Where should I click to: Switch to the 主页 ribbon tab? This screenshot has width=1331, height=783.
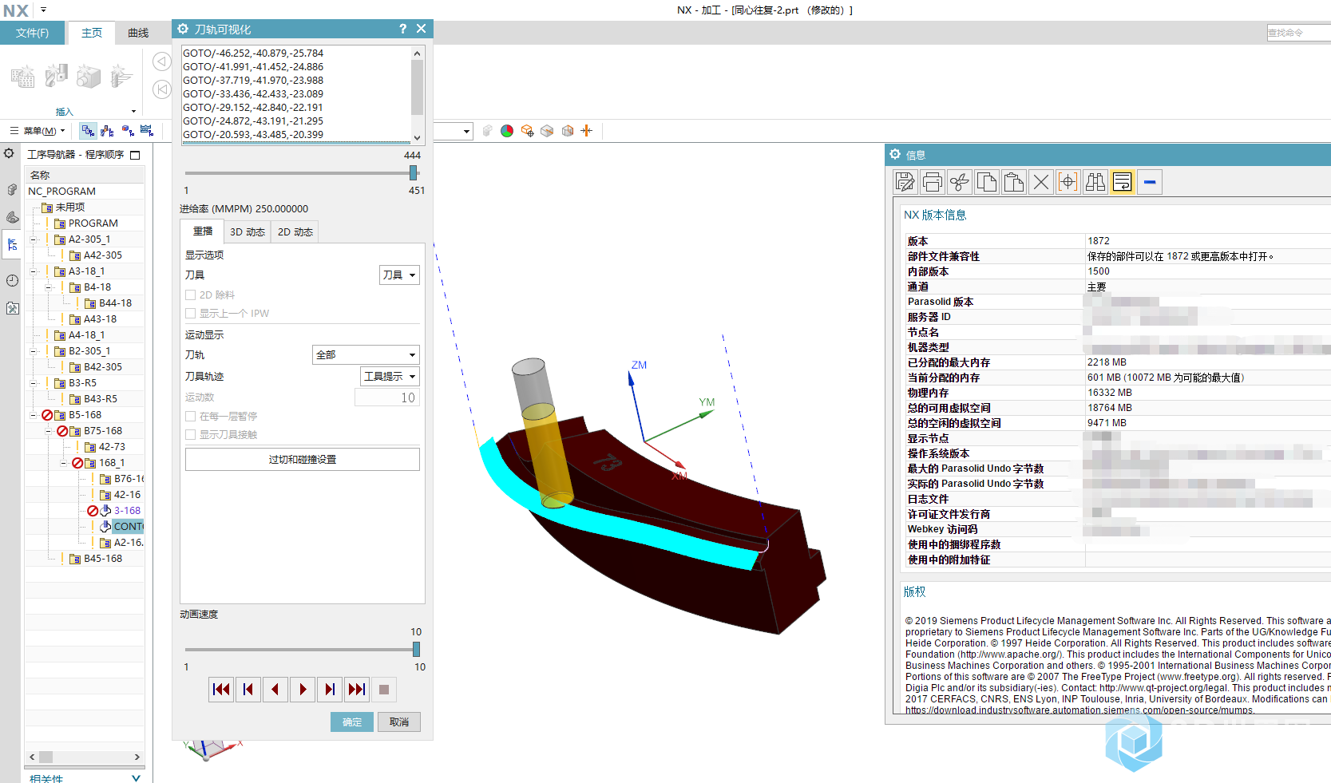(92, 33)
